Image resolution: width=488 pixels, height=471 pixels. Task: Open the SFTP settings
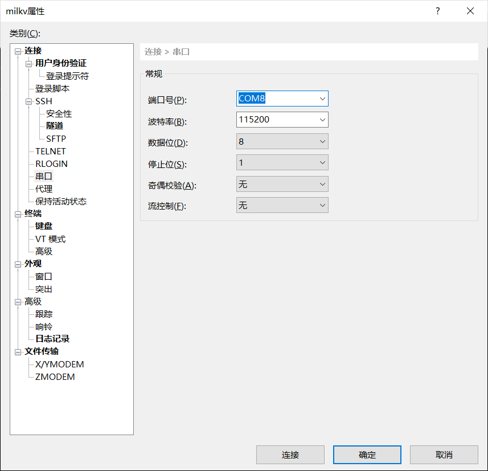click(56, 138)
